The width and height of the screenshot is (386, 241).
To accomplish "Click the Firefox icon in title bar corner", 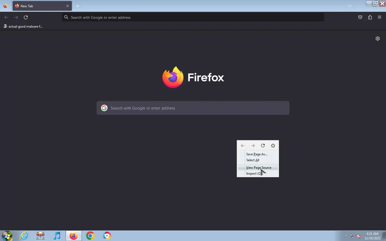I will (5, 6).
